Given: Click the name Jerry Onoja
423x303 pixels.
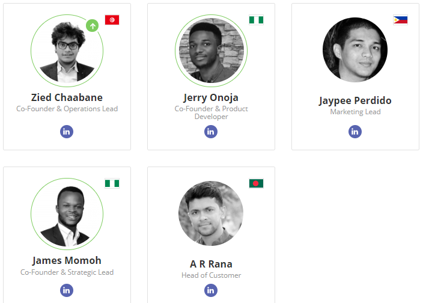Looking at the screenshot, I should coord(211,97).
